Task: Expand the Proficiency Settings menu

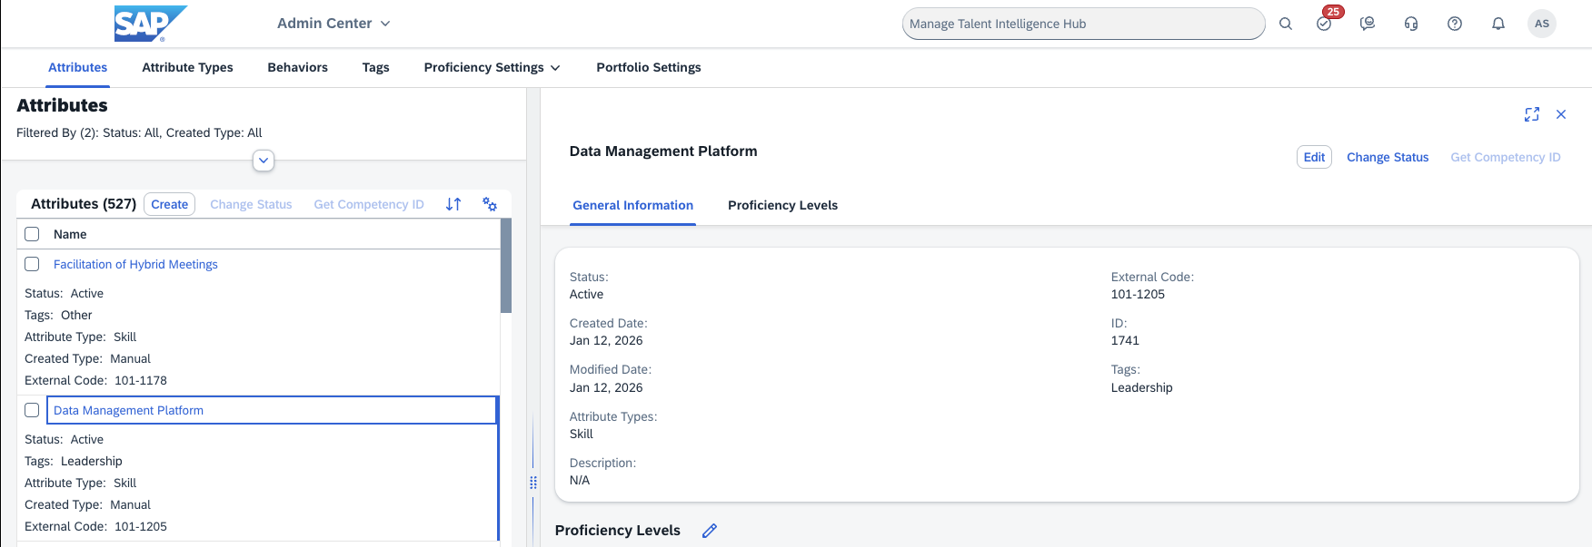Action: (492, 67)
